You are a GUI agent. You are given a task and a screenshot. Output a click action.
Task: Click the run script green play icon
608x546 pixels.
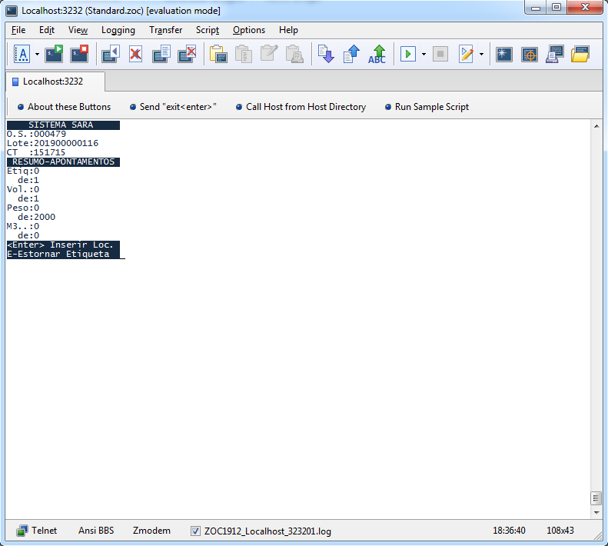click(x=408, y=54)
